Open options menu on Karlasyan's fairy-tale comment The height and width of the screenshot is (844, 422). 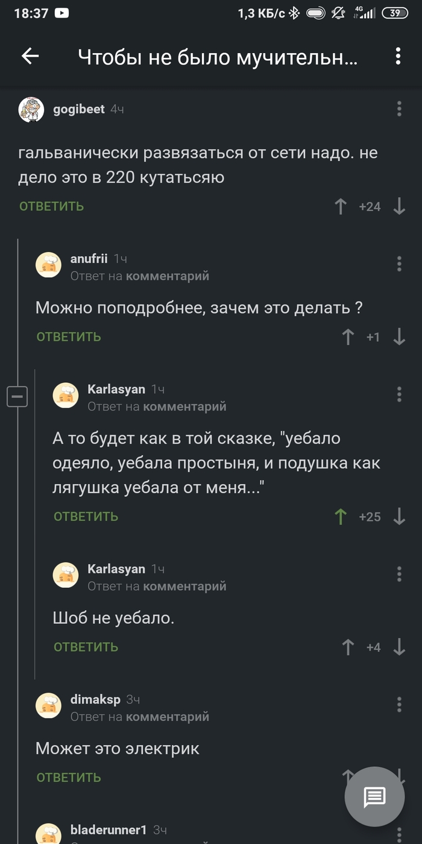point(398,393)
